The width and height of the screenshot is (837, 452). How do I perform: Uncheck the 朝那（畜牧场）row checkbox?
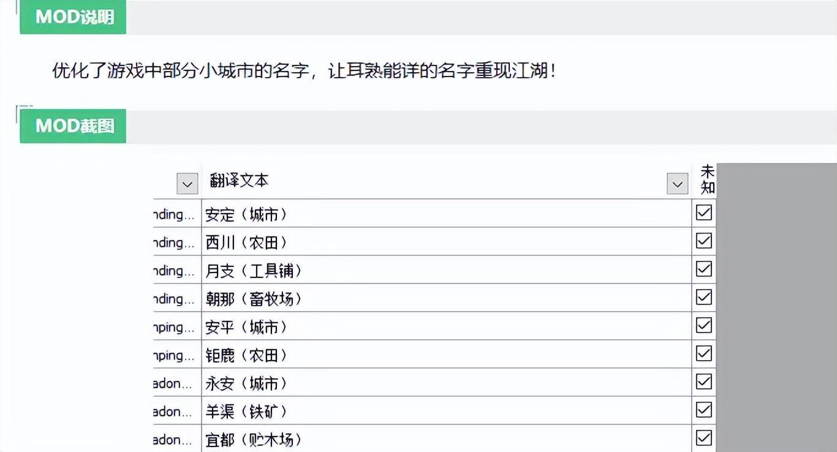tap(704, 297)
